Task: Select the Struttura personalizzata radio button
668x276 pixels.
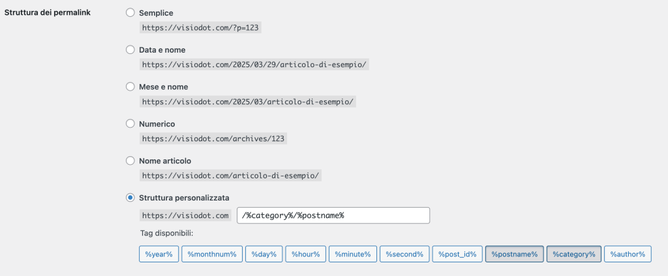Action: (x=130, y=197)
